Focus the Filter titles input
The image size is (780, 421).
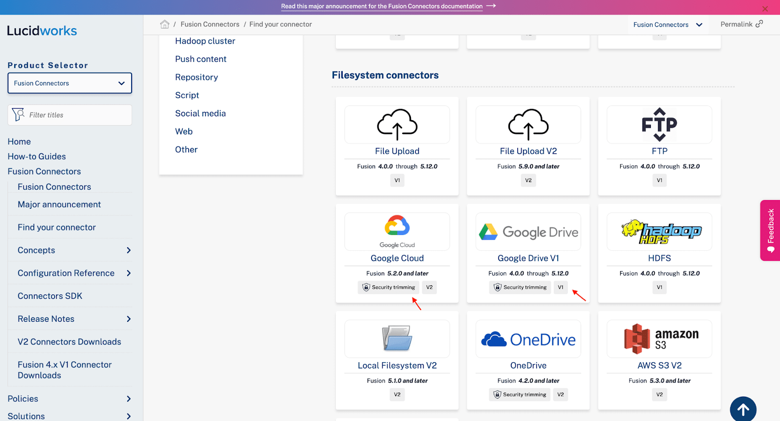tap(70, 115)
